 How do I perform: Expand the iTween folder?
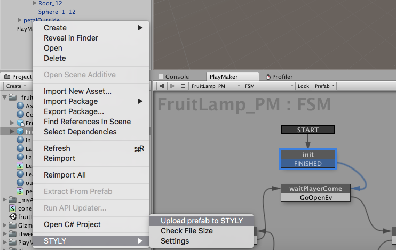[x=5, y=233]
